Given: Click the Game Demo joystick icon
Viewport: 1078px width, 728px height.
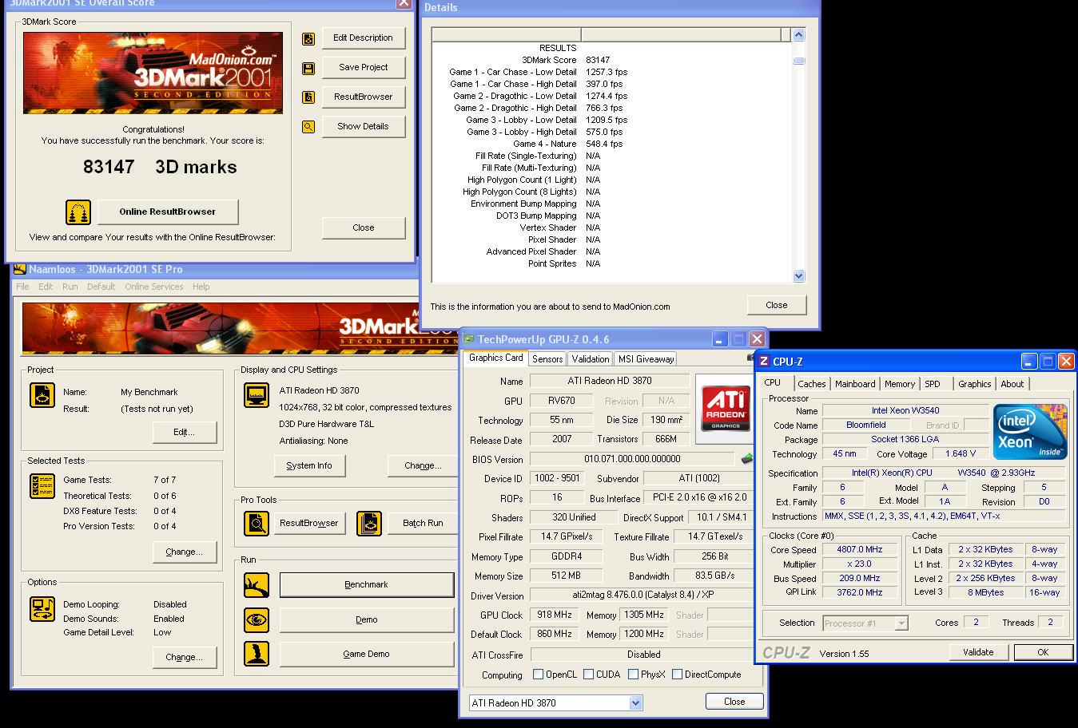Looking at the screenshot, I should click(x=257, y=655).
